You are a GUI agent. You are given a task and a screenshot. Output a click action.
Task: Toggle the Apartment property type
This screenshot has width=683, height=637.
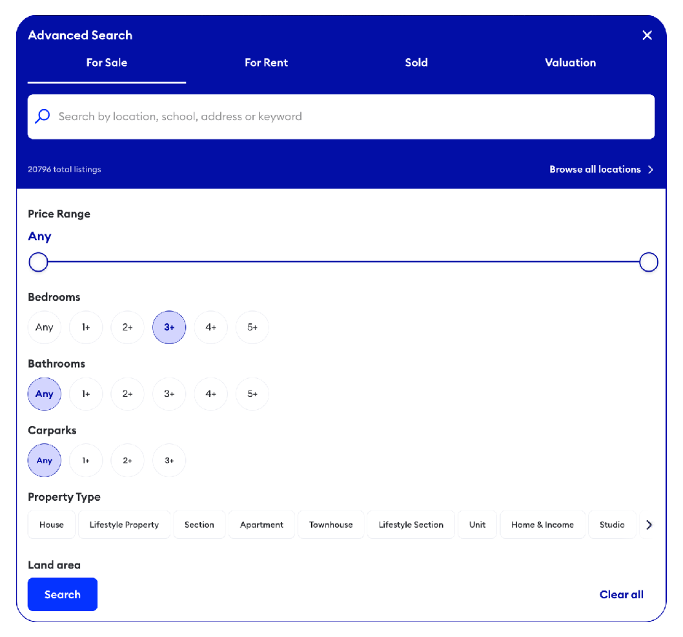[261, 525]
